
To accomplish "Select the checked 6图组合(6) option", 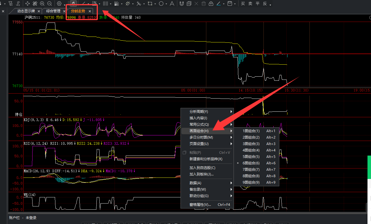I will click(256, 163).
